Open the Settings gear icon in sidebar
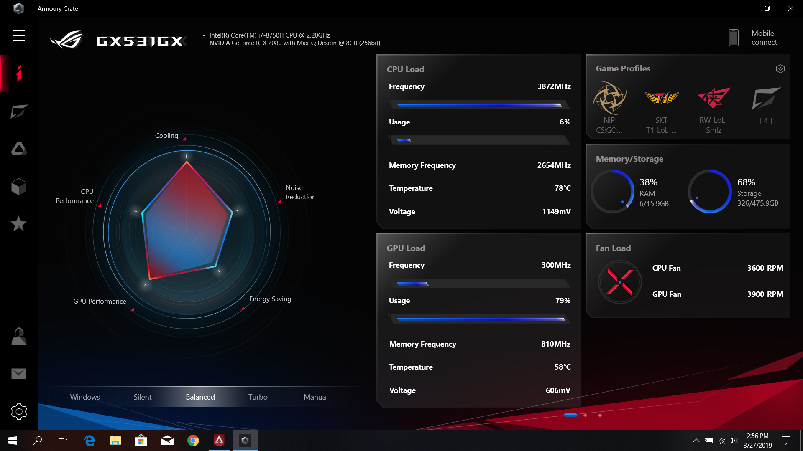The width and height of the screenshot is (803, 451). coord(19,411)
